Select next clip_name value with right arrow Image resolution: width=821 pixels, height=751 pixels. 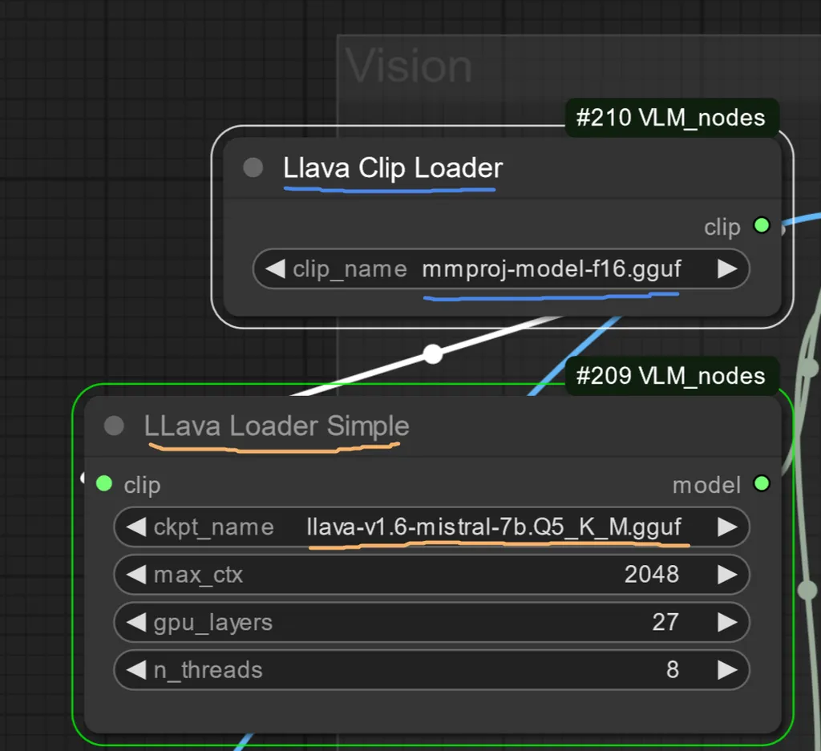pos(727,269)
